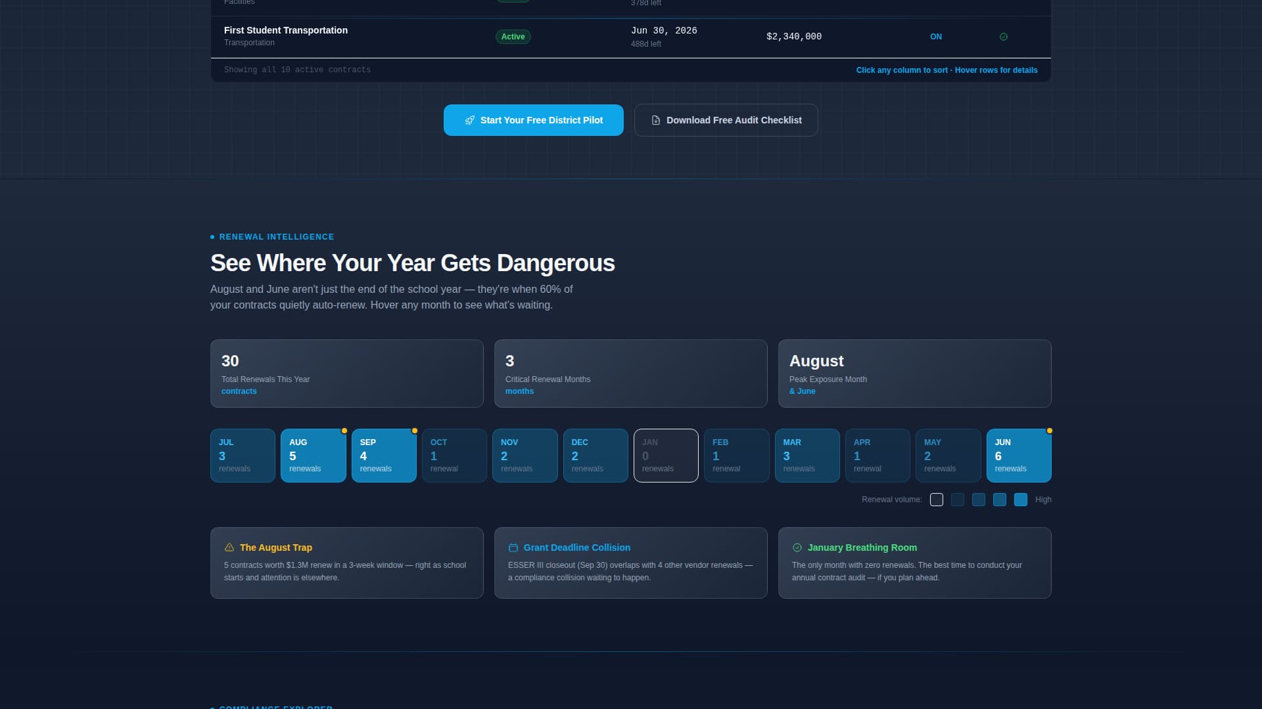Click the Jun 30, 2026 expiry date
This screenshot has width=1262, height=709.
click(664, 31)
